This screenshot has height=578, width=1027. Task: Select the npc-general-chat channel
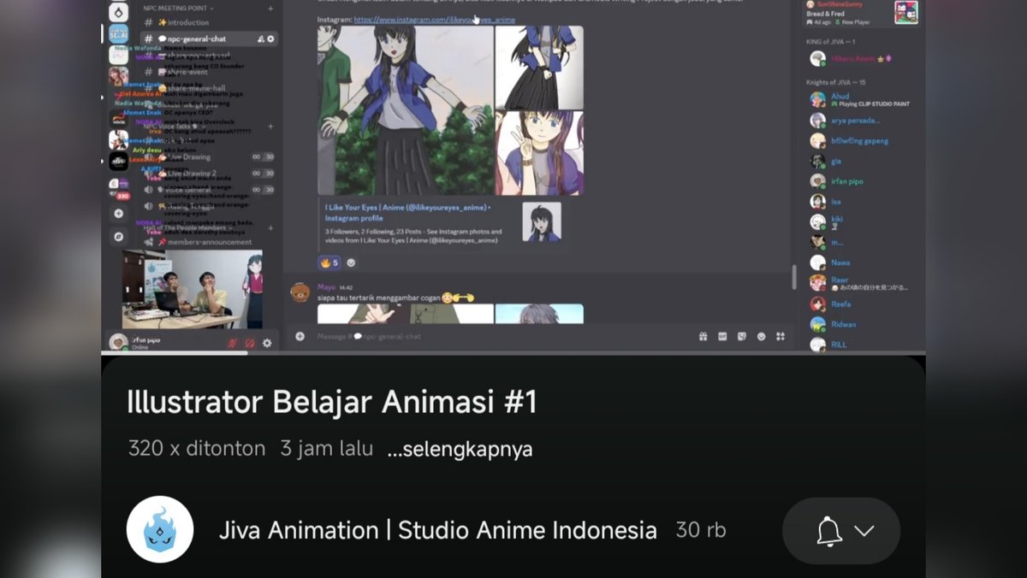click(x=209, y=39)
